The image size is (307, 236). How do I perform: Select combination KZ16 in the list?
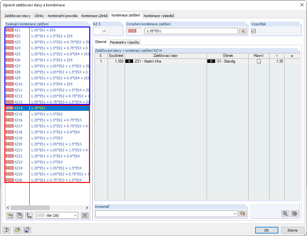tap(47, 120)
